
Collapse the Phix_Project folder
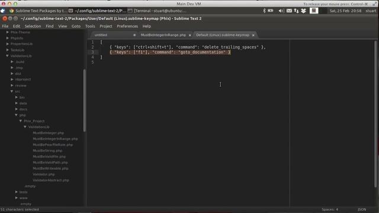pyautogui.click(x=21, y=121)
